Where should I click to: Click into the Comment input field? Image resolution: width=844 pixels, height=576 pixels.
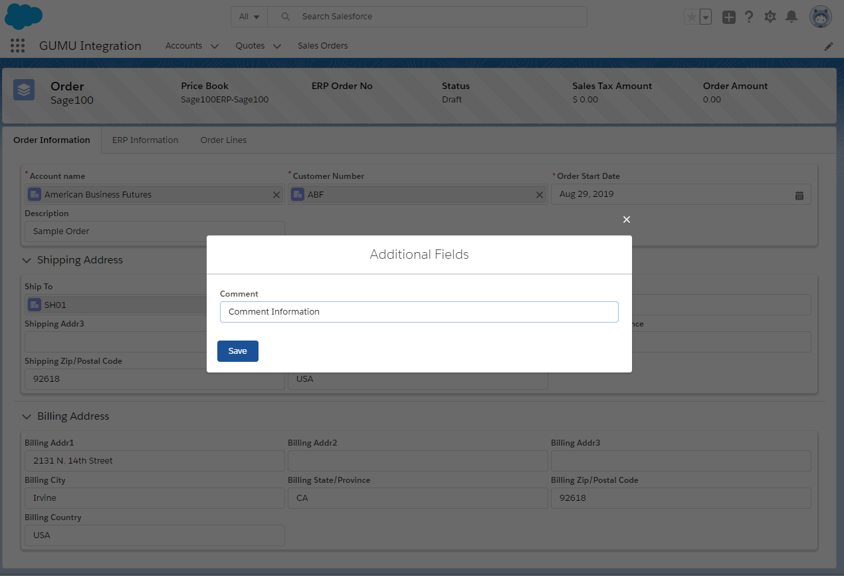pyautogui.click(x=419, y=312)
